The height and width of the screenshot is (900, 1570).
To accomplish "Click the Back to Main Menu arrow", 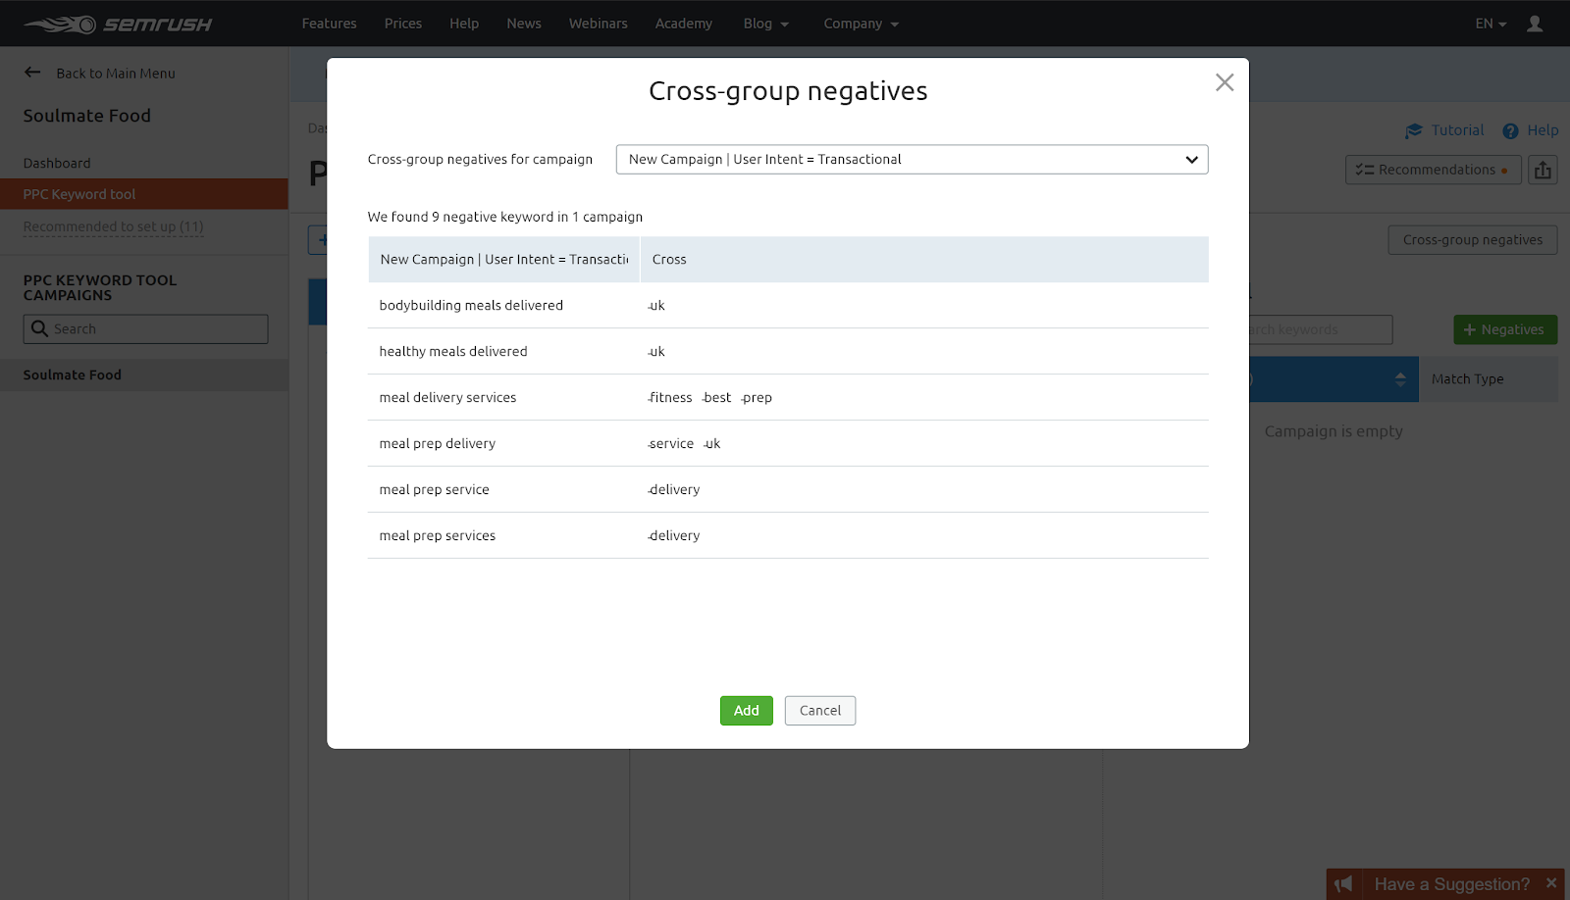I will [x=32, y=72].
